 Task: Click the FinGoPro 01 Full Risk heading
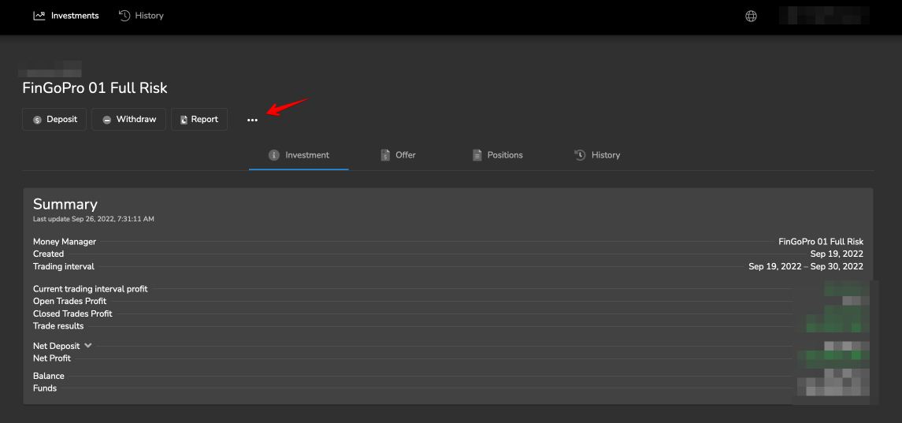click(95, 88)
